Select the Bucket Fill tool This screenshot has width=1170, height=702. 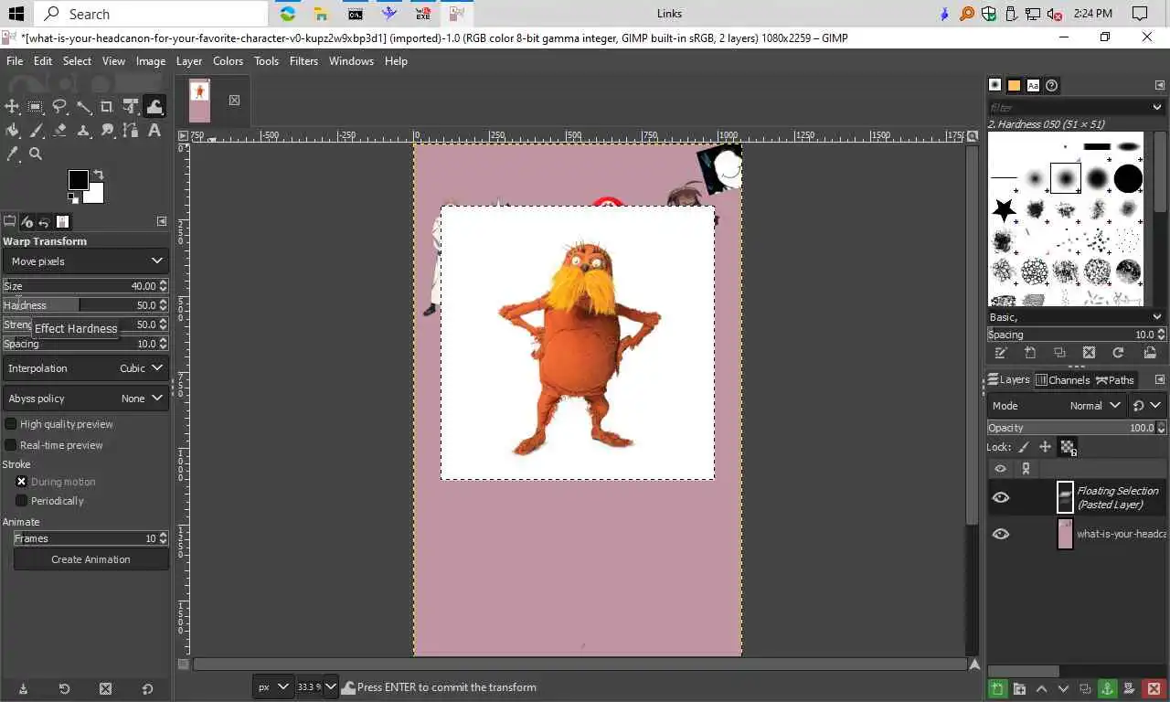[x=12, y=131]
